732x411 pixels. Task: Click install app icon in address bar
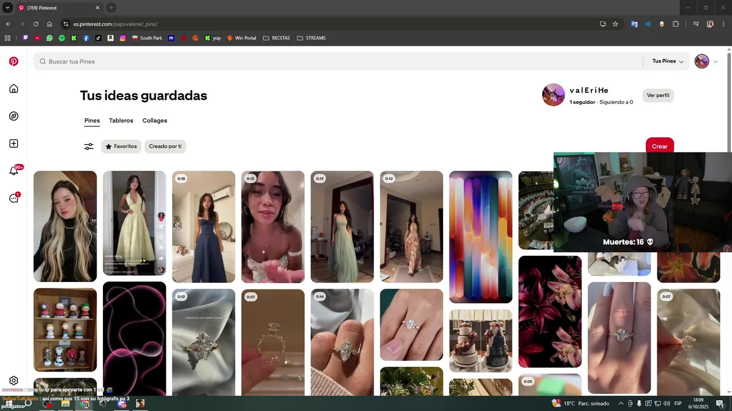pyautogui.click(x=603, y=24)
